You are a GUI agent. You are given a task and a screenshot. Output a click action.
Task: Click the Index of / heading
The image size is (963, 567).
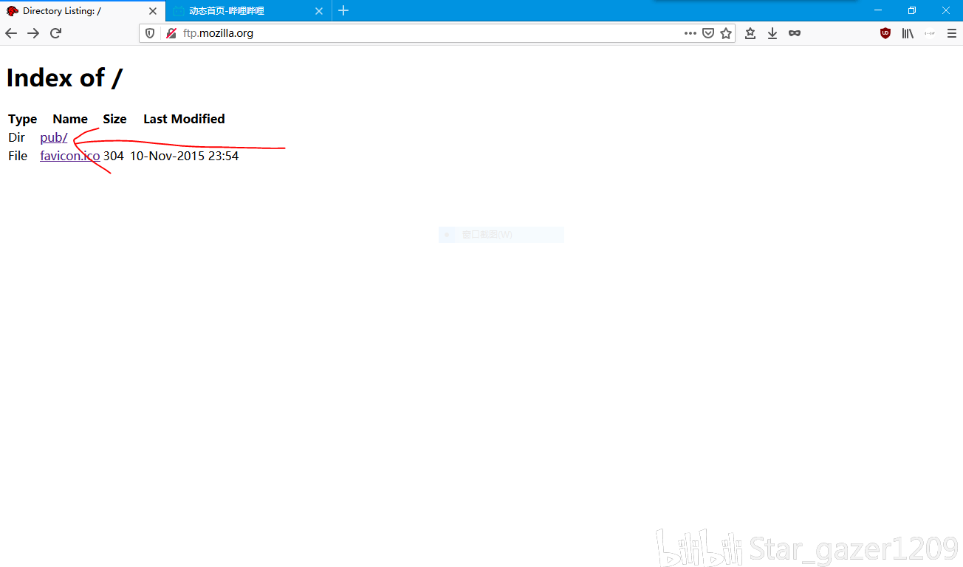click(x=64, y=78)
